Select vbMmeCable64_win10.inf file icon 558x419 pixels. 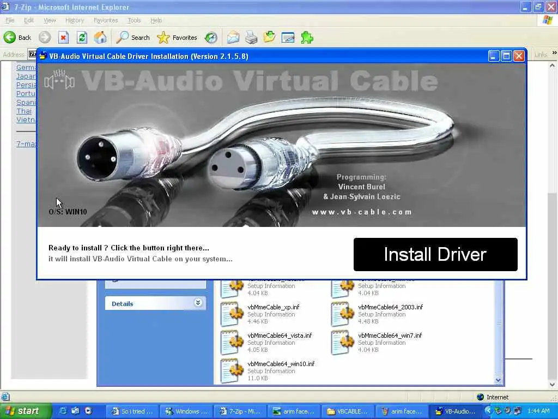(x=232, y=371)
